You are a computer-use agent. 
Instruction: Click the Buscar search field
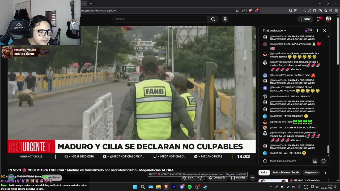click(x=160, y=19)
